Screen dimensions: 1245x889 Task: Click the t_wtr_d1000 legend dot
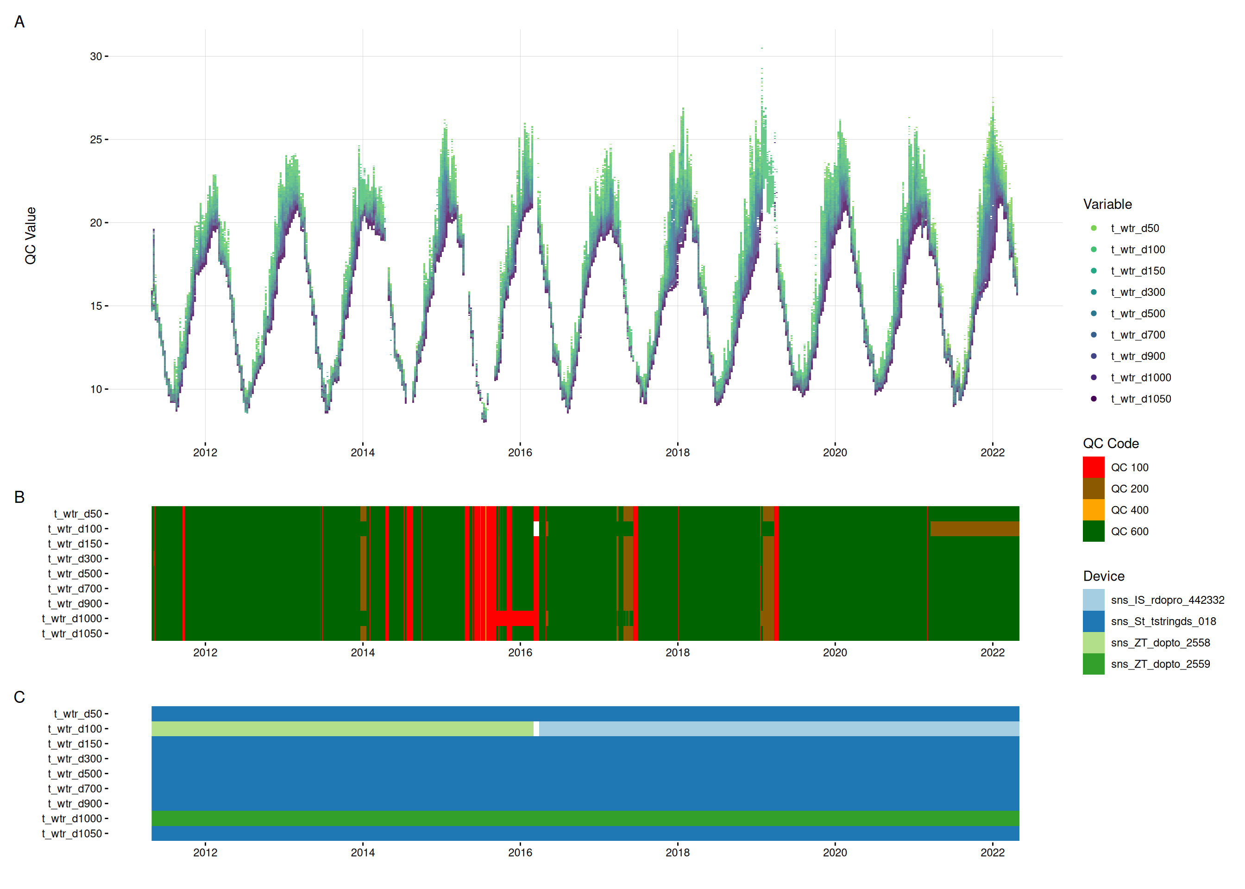coord(1094,378)
